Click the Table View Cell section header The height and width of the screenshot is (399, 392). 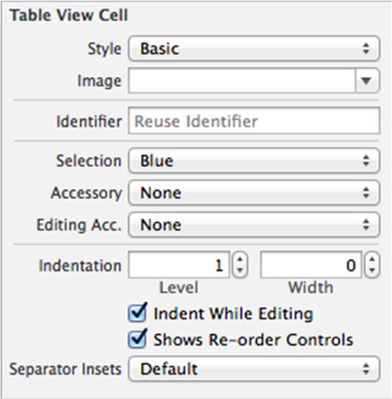[x=69, y=15]
